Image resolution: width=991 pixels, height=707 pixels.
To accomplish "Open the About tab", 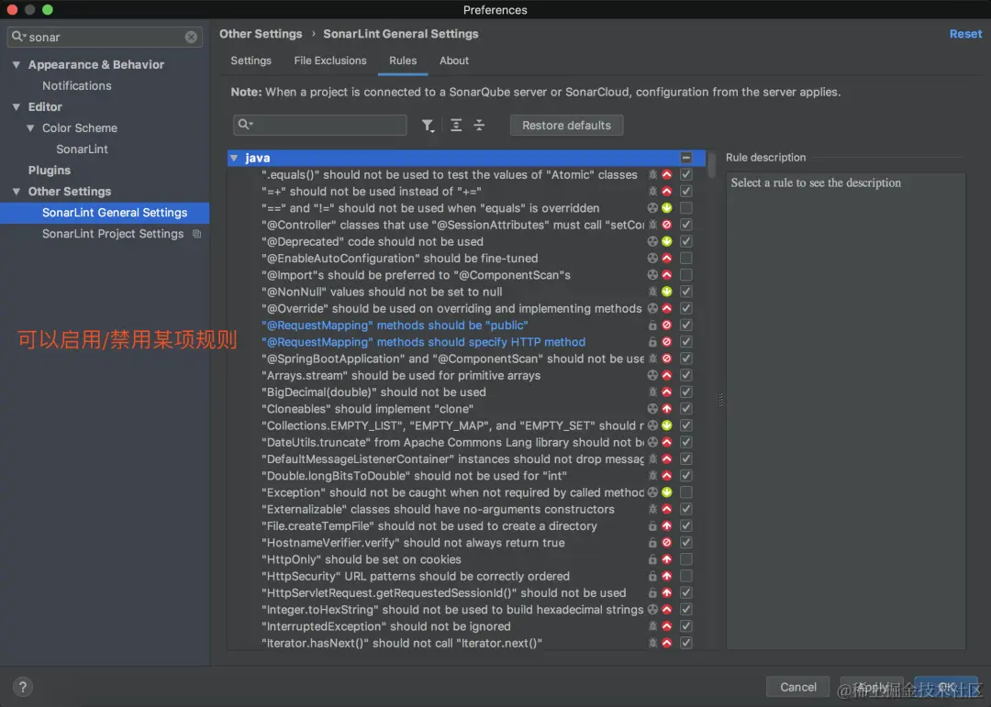I will click(x=453, y=61).
